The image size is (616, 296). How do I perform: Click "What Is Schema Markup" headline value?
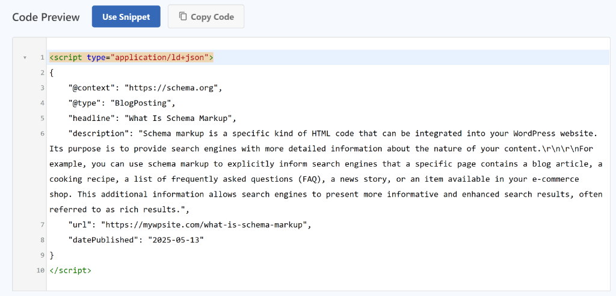coord(178,119)
